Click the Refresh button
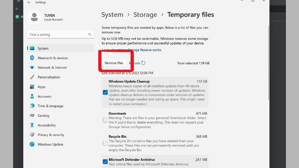This screenshot has width=299, height=168. point(137,63)
